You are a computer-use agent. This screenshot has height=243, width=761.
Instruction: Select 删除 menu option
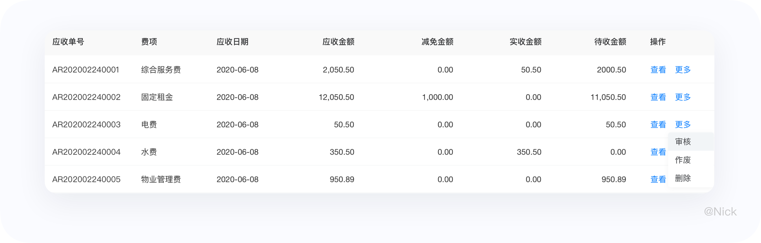(683, 178)
